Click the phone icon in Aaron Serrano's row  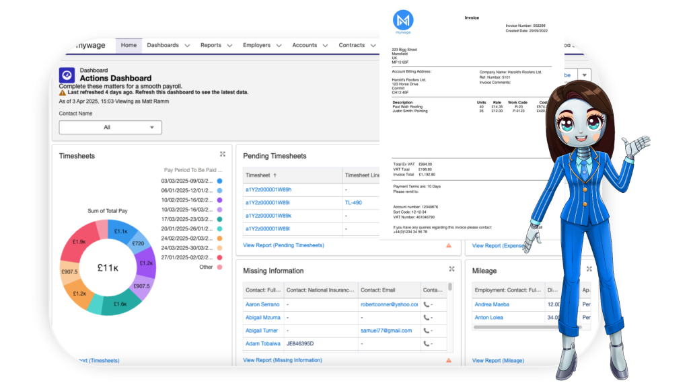point(427,304)
